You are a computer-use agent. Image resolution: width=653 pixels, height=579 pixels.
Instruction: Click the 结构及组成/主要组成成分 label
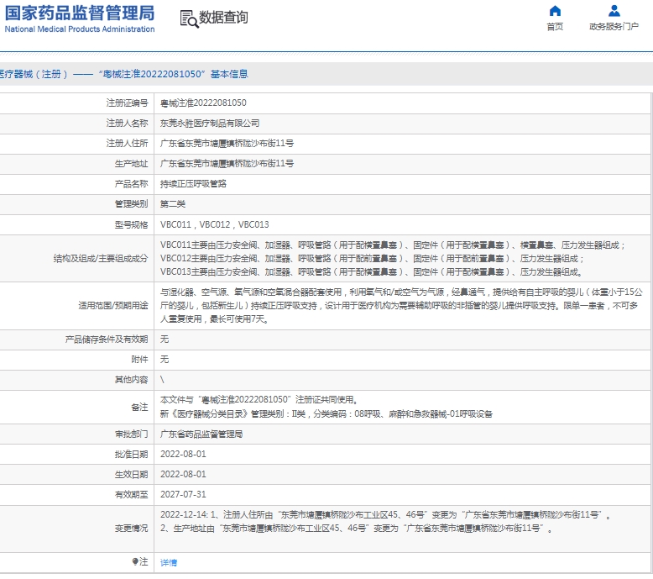pos(101,259)
